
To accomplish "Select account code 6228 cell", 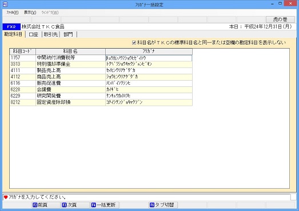I will point(22,89).
